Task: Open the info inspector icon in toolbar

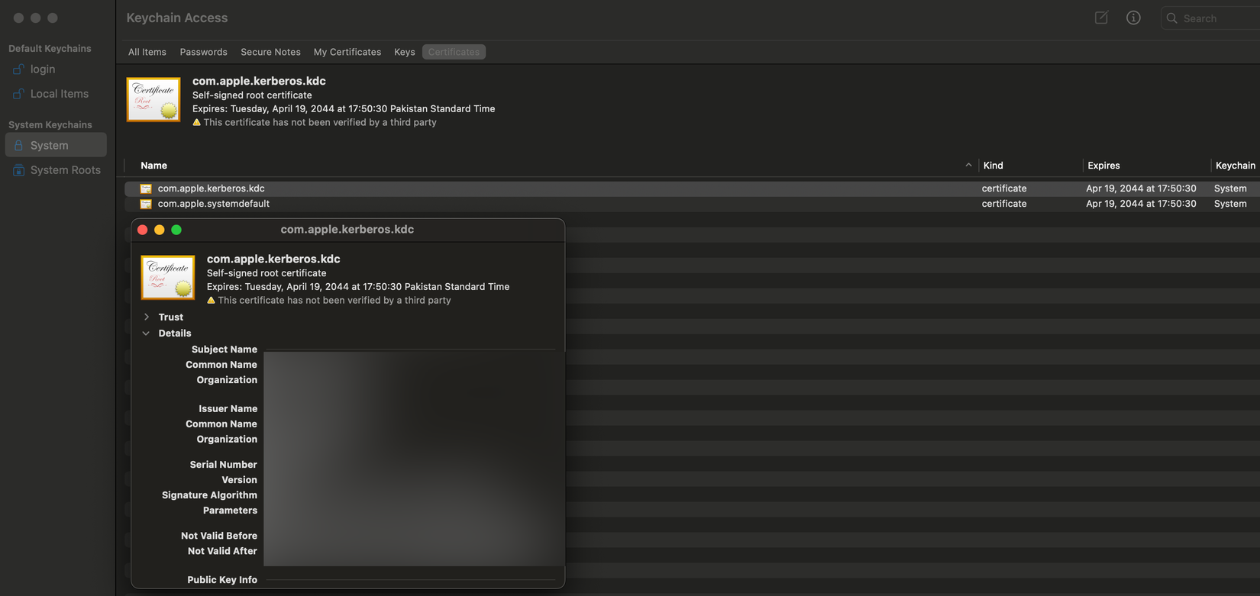Action: 1133,18
